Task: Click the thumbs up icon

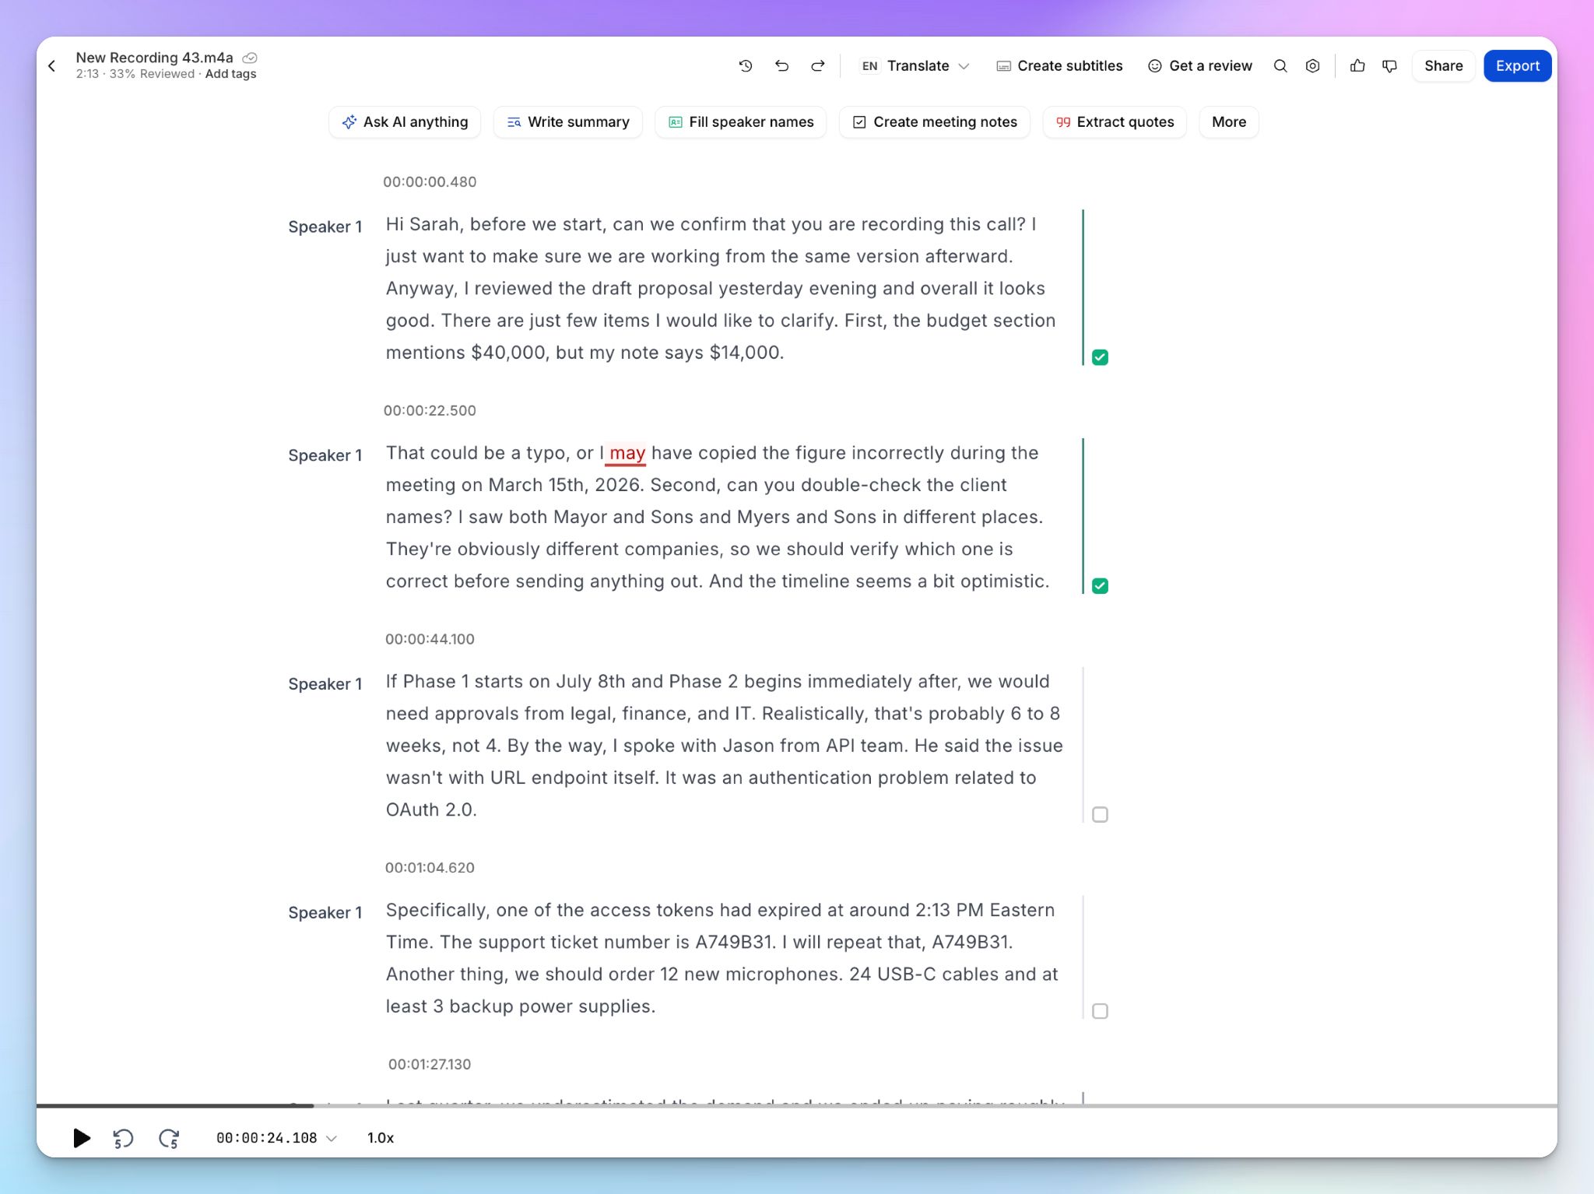Action: (1357, 66)
